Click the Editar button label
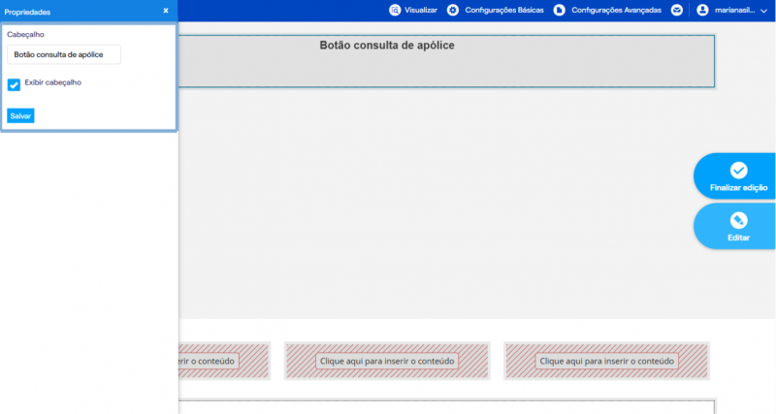The image size is (776, 414). pyautogui.click(x=738, y=238)
